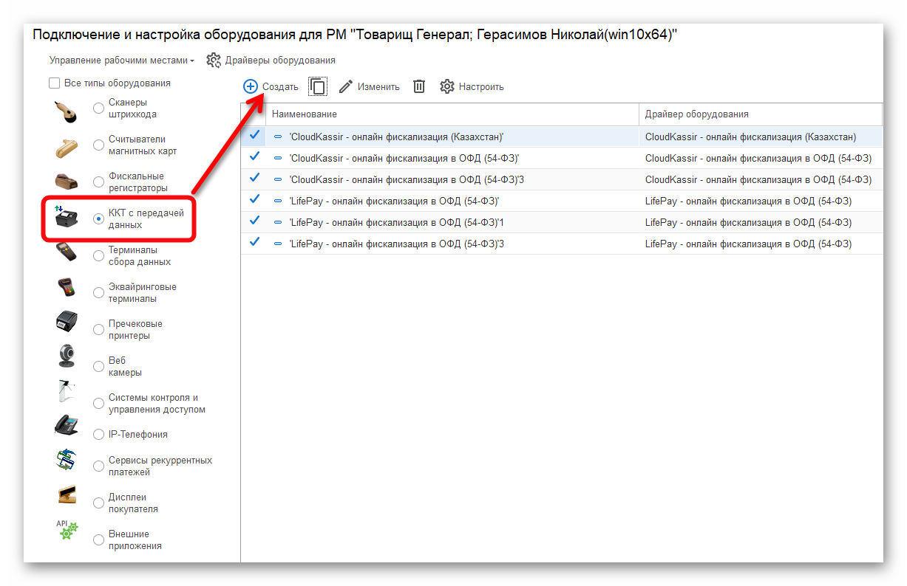The height and width of the screenshot is (586, 907).
Task: Click the acquiring terminal device icon
Action: [x=66, y=288]
